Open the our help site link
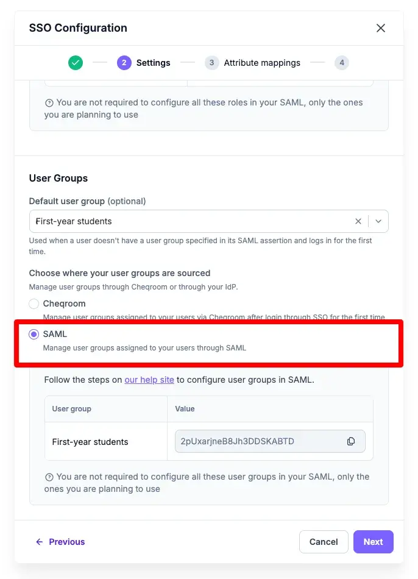 pos(149,380)
